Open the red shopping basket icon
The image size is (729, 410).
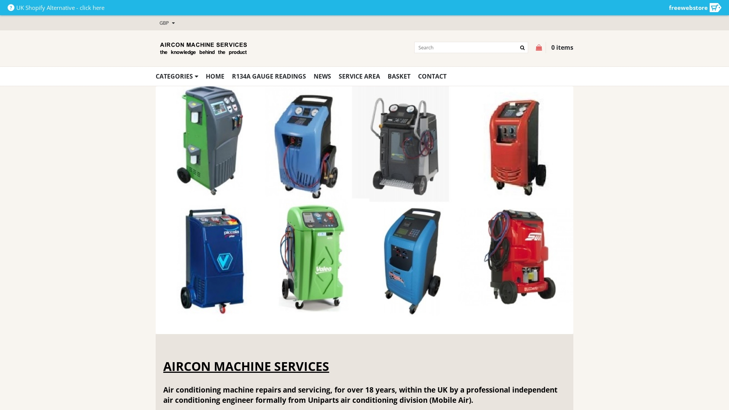pos(539,48)
